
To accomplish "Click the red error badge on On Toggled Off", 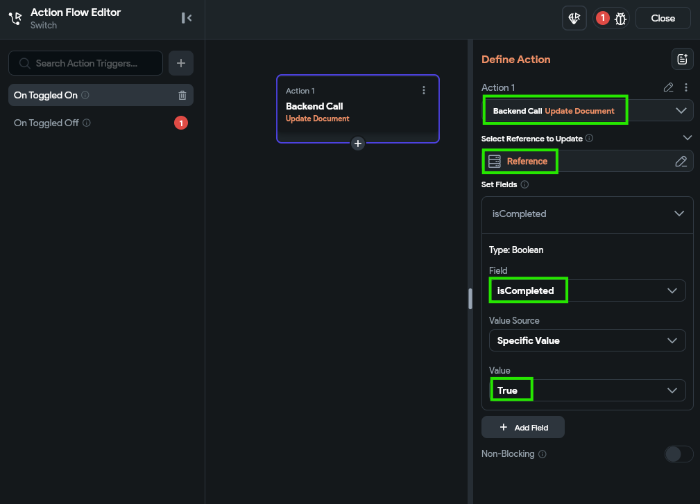I will coord(181,123).
